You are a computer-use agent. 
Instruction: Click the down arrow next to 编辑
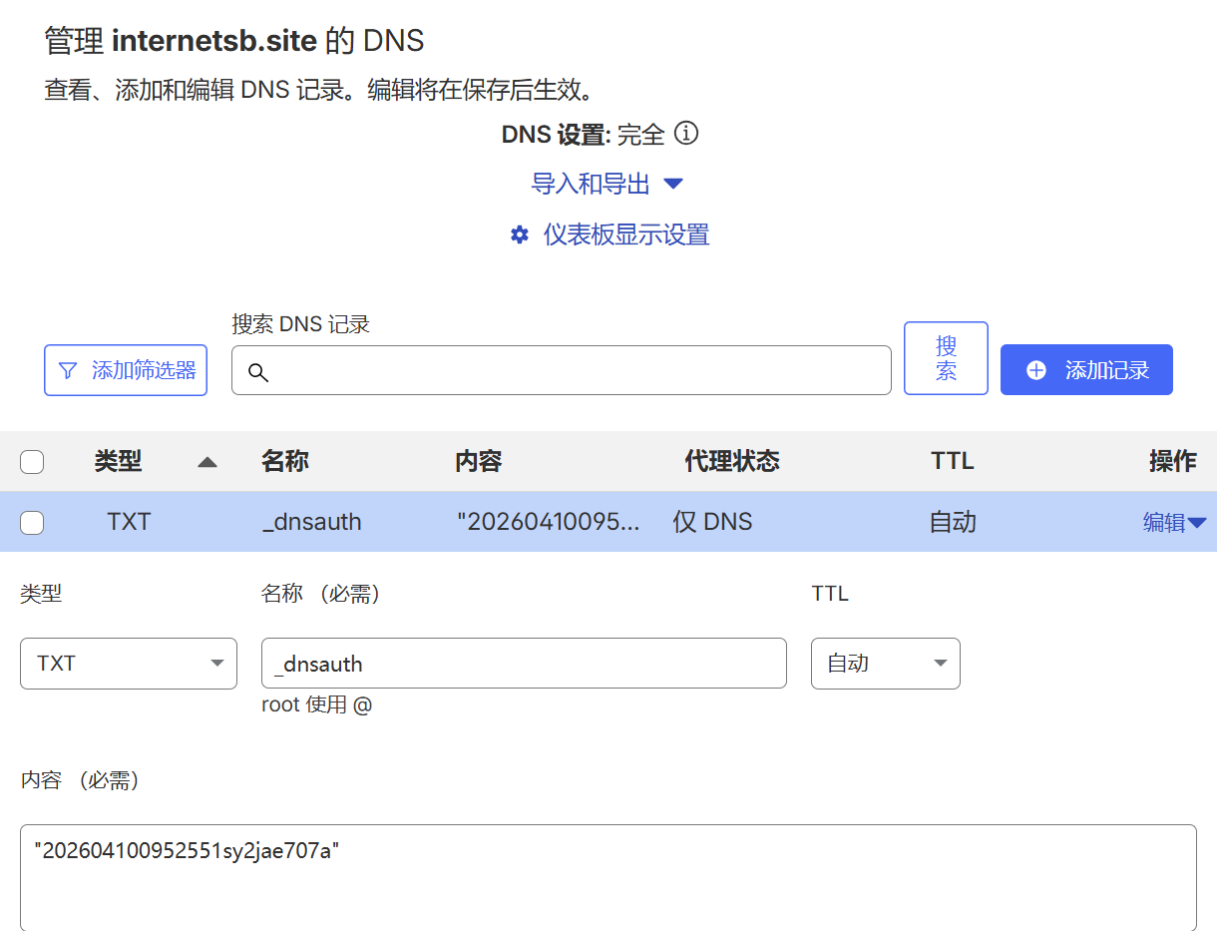1199,521
